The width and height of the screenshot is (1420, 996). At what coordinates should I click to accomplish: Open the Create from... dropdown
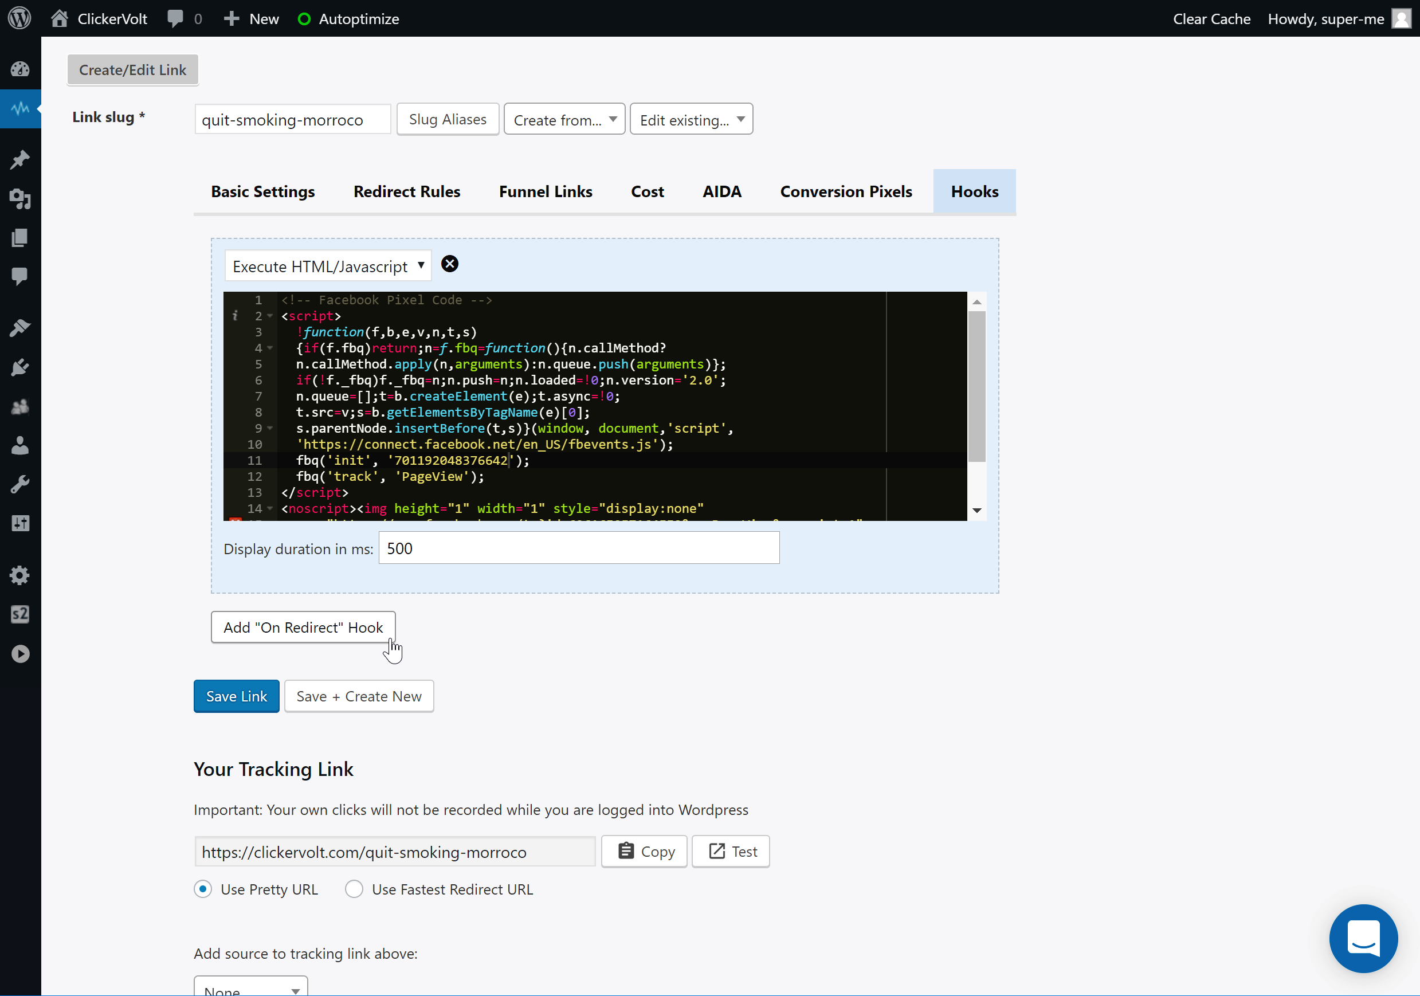[x=564, y=119]
